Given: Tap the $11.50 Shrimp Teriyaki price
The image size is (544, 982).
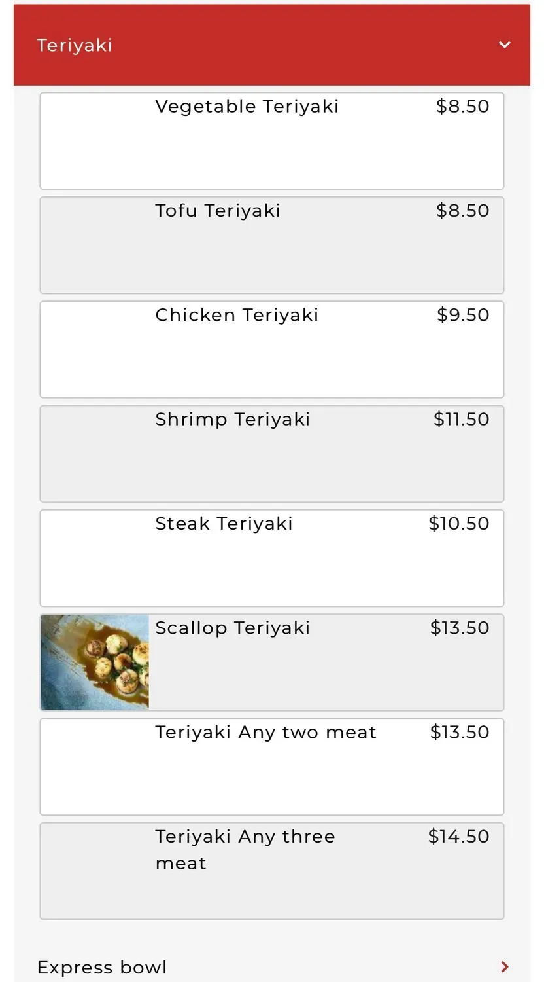Looking at the screenshot, I should tap(461, 419).
